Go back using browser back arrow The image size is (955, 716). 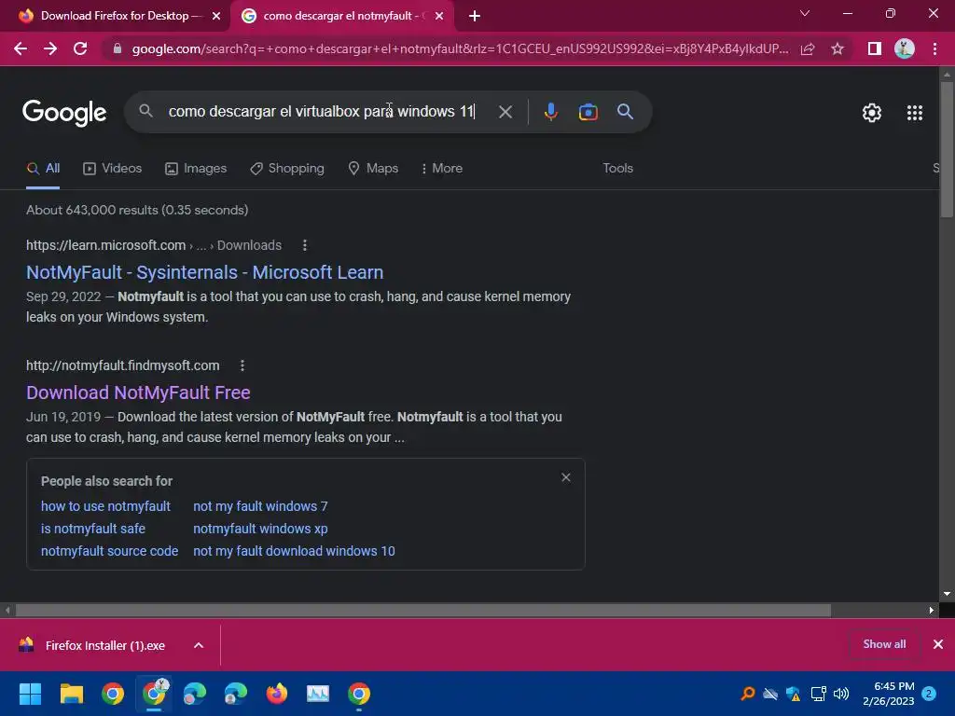click(21, 48)
